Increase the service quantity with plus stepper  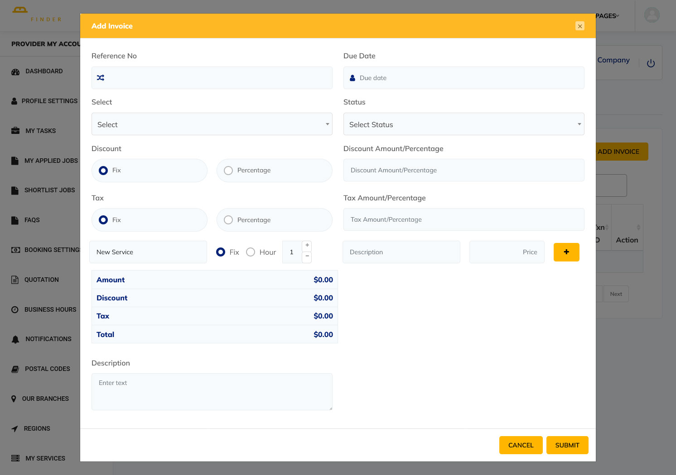click(307, 246)
